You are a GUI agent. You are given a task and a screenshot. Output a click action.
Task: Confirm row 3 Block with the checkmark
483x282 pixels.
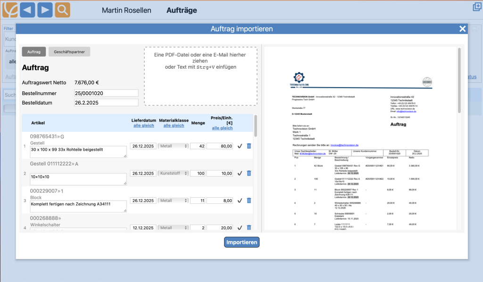pos(240,201)
